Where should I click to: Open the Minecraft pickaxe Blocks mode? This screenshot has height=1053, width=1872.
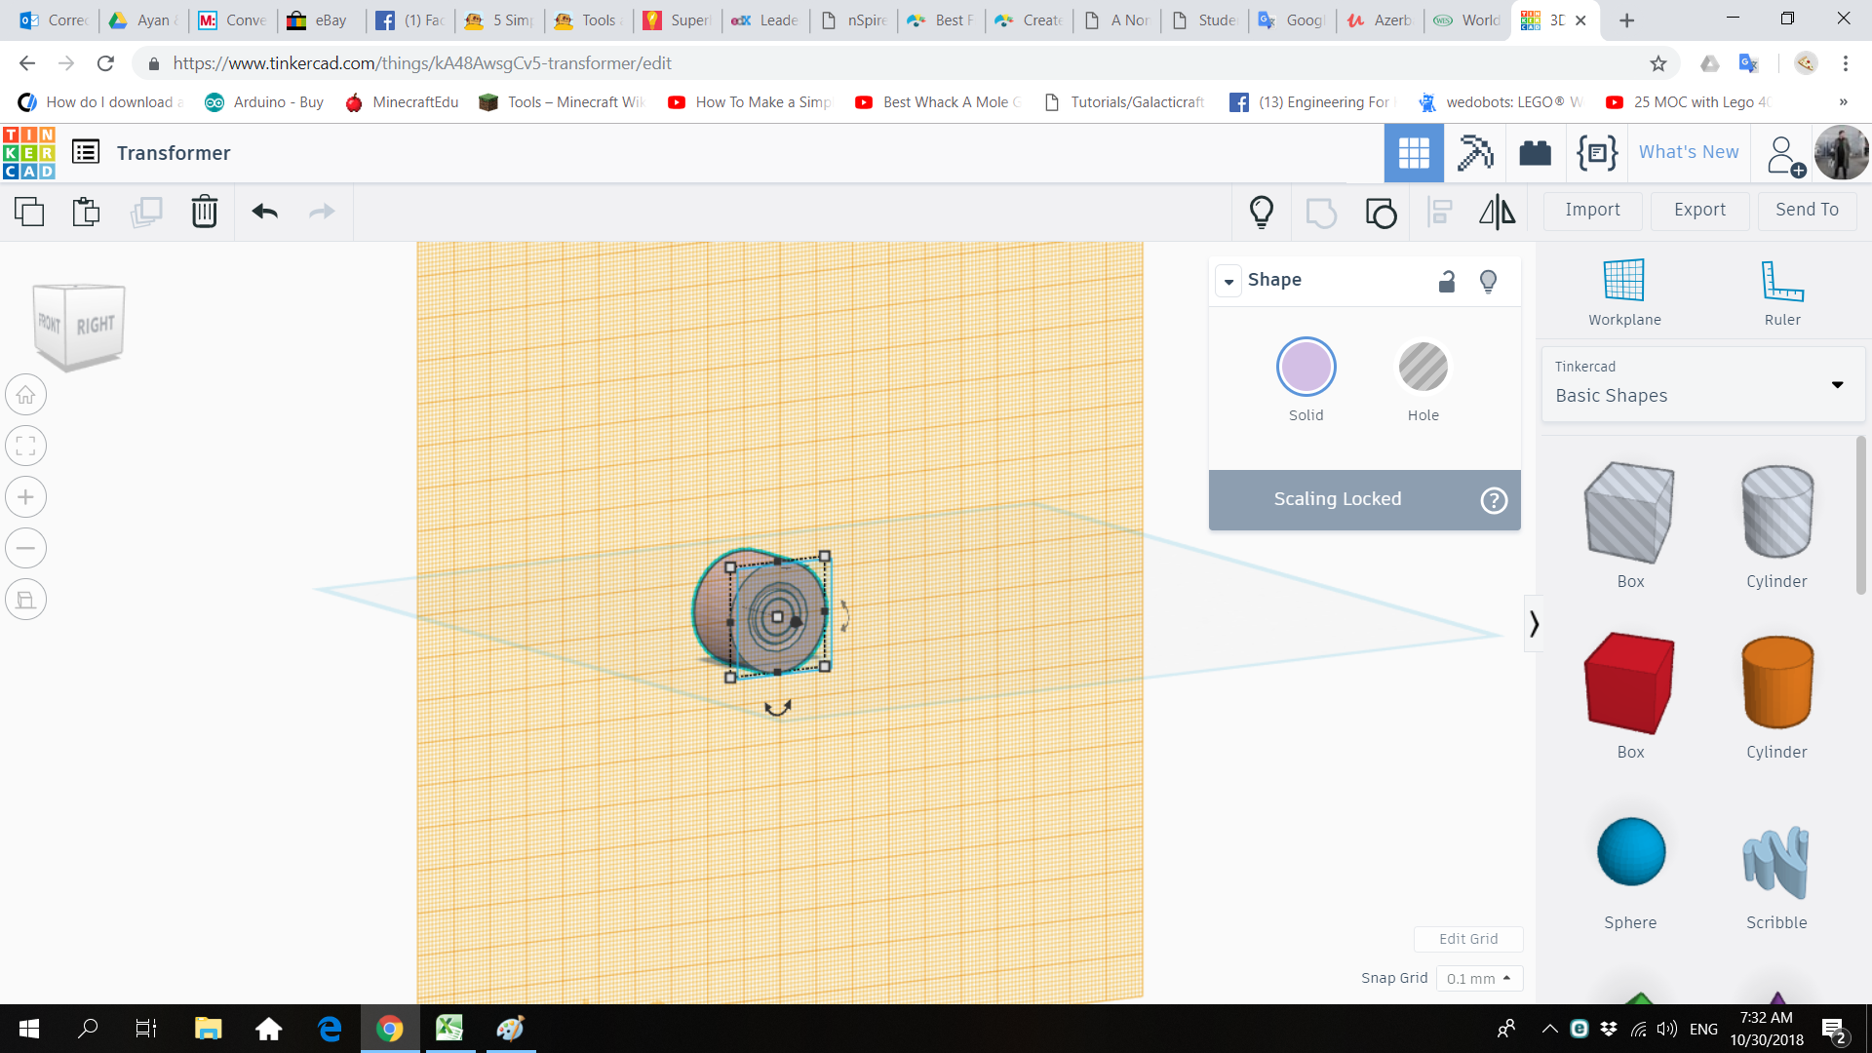point(1474,153)
